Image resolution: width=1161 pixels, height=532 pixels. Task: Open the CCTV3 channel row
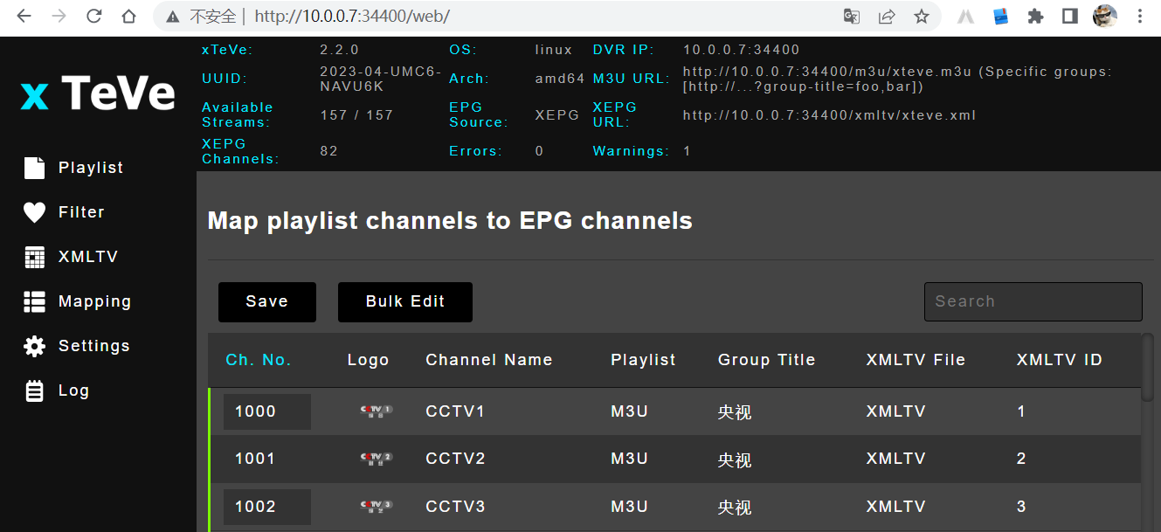click(454, 507)
